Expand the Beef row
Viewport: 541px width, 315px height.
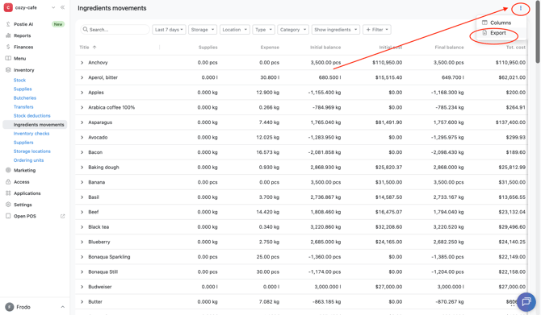(x=82, y=212)
